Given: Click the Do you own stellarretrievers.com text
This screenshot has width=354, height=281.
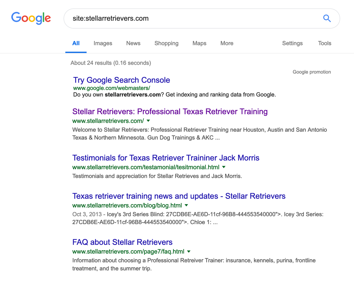Looking at the screenshot, I should click(x=174, y=95).
